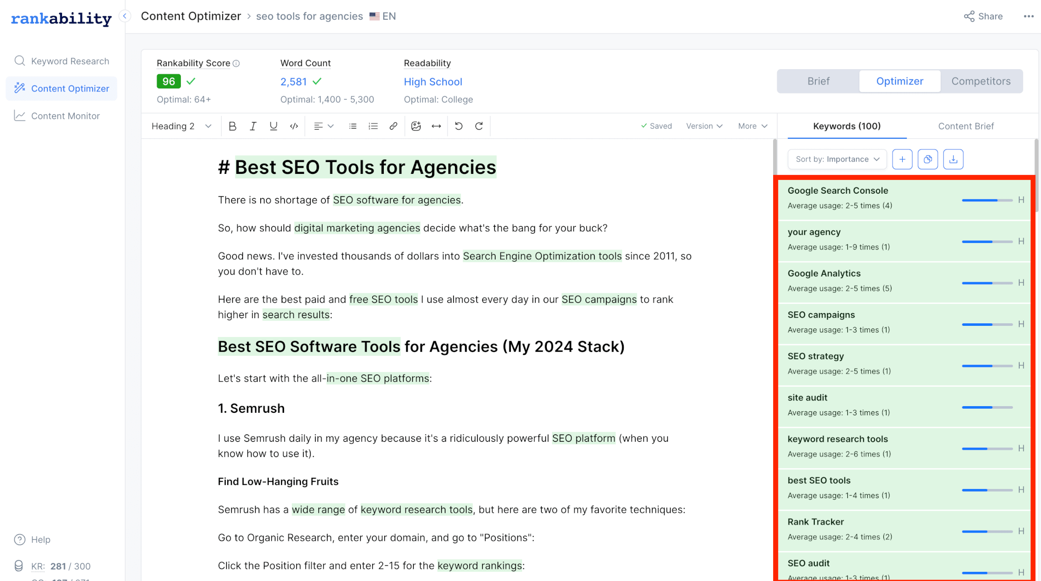
Task: Toggle underline formatting
Action: coord(273,126)
